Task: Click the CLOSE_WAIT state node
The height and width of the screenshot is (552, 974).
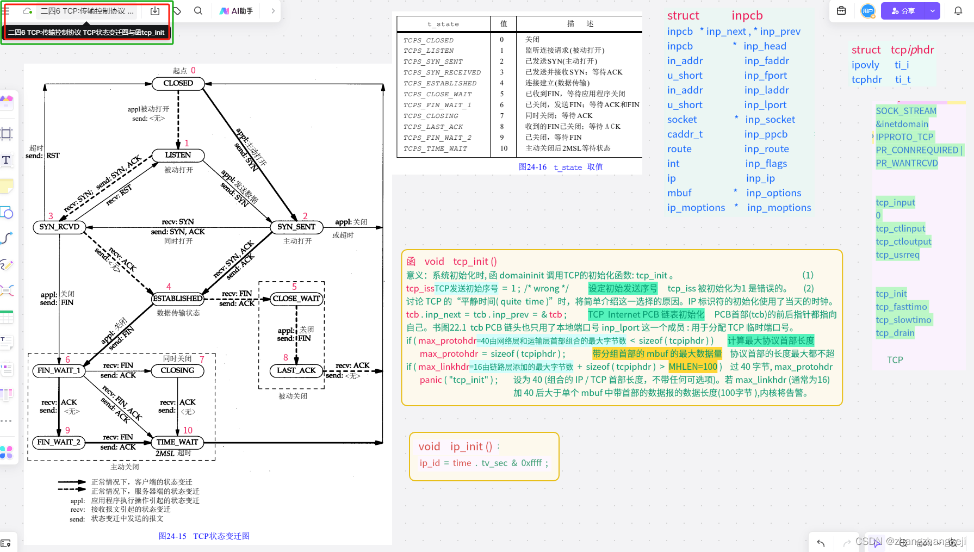Action: coord(296,299)
